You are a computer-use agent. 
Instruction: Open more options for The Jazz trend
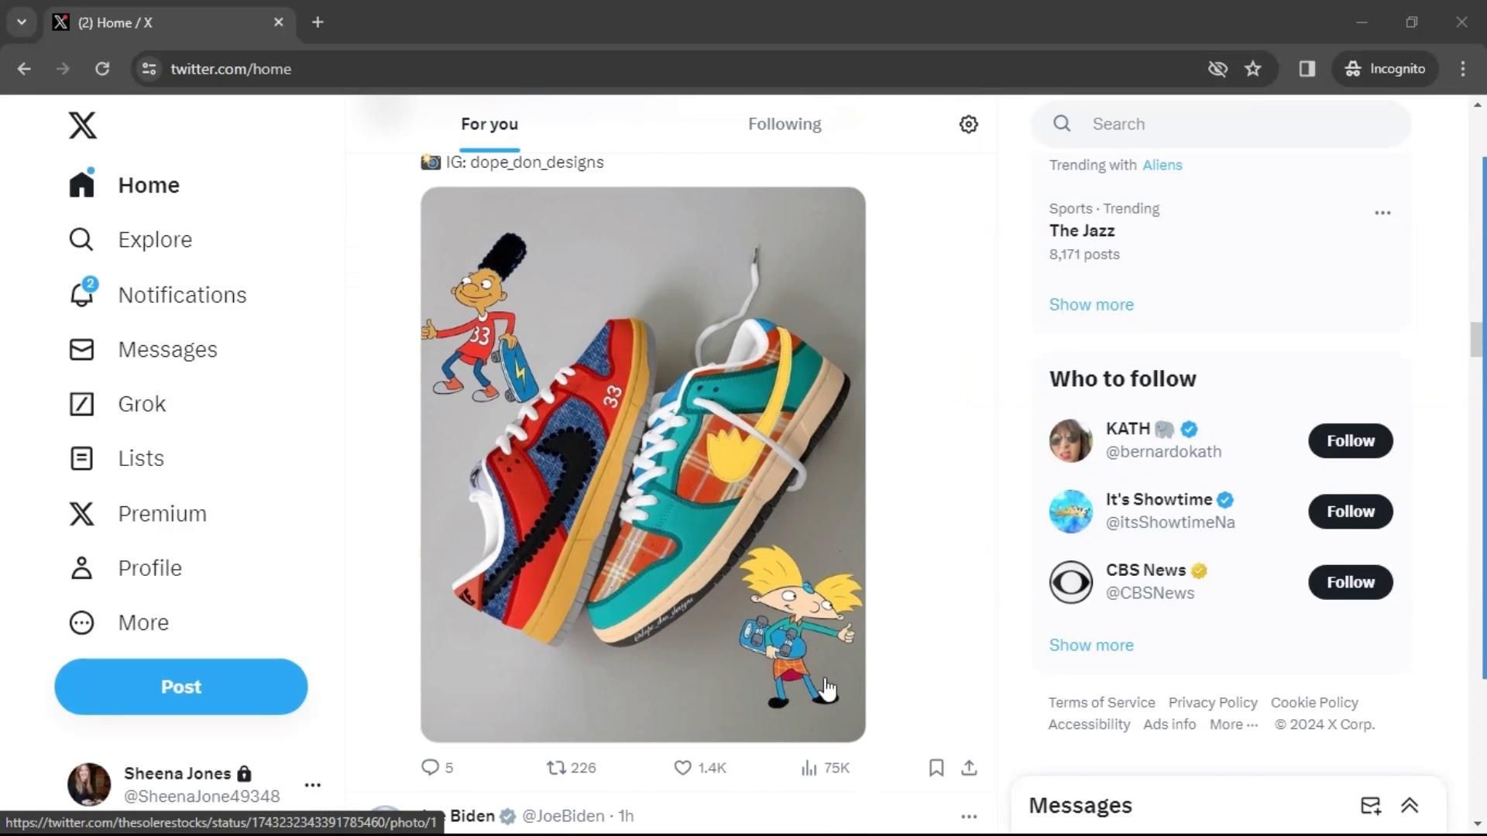pyautogui.click(x=1382, y=212)
